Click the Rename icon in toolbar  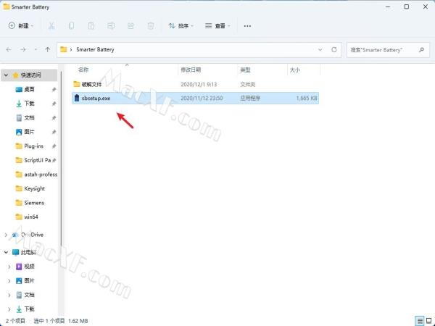point(111,26)
